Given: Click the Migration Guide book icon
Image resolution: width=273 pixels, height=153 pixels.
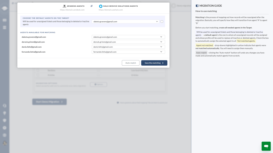Looking at the screenshot, I should pos(197,6).
